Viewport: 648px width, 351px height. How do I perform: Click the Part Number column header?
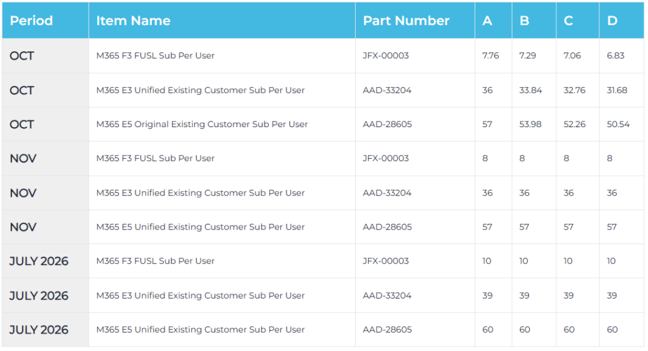pyautogui.click(x=406, y=21)
